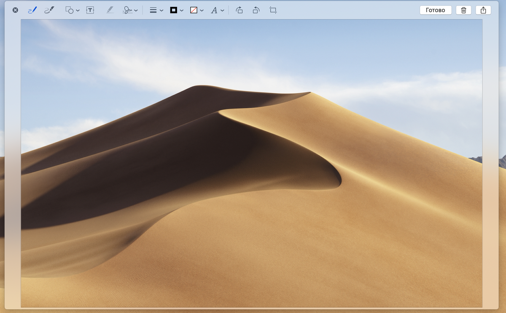Open the Sign signature menu
Screen dimensions: 506x313
130,10
